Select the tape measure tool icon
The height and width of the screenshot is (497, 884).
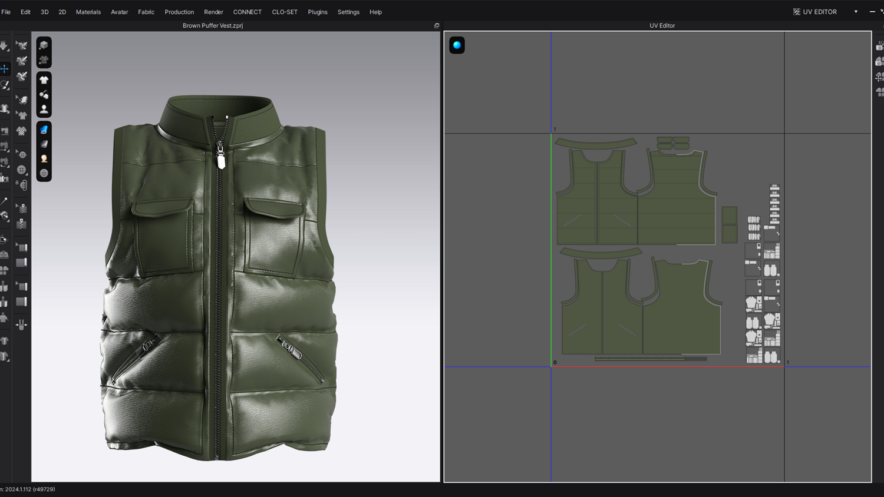point(4,216)
